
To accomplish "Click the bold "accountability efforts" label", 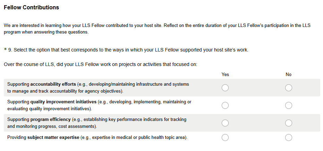I will coord(53,84).
